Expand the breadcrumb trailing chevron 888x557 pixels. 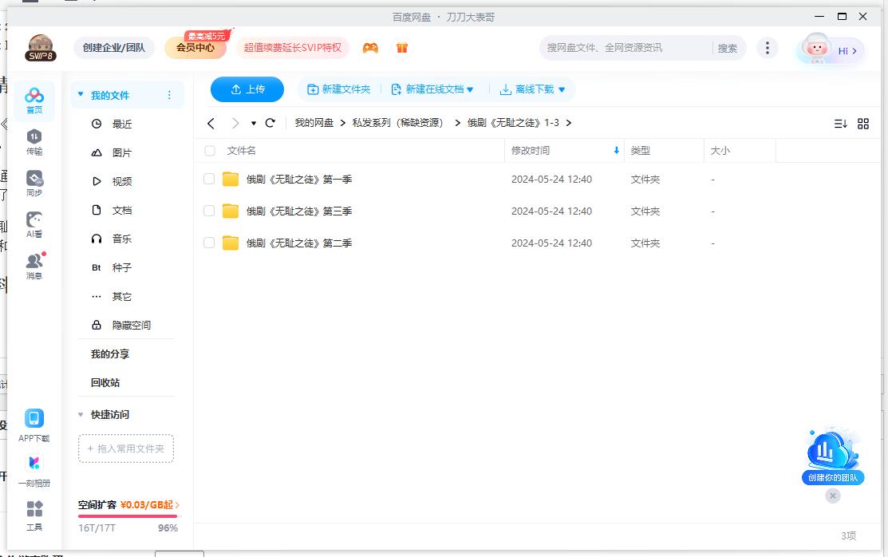(569, 122)
